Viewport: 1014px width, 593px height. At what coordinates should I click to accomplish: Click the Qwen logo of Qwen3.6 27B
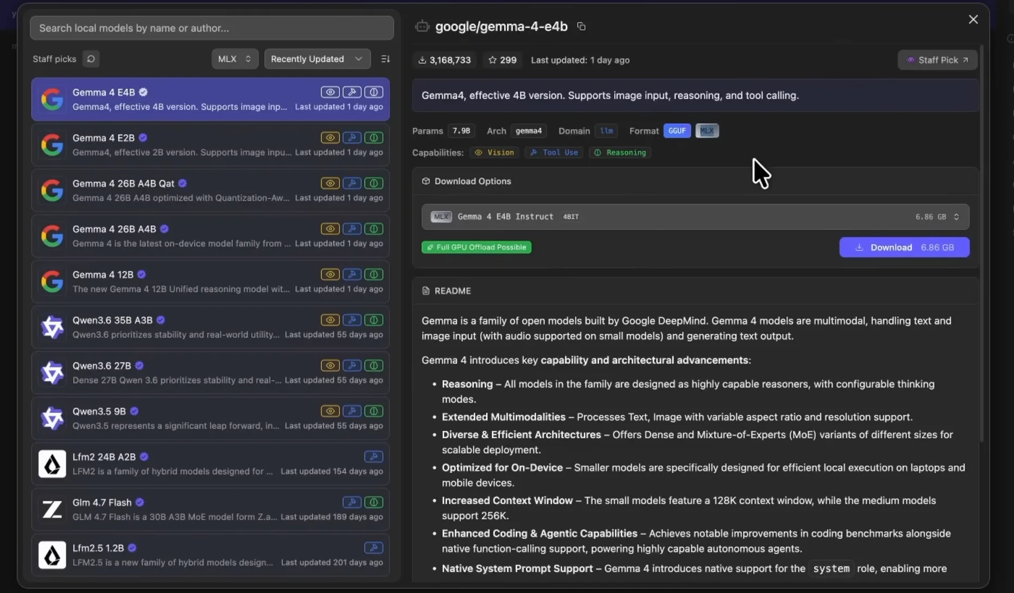(52, 373)
